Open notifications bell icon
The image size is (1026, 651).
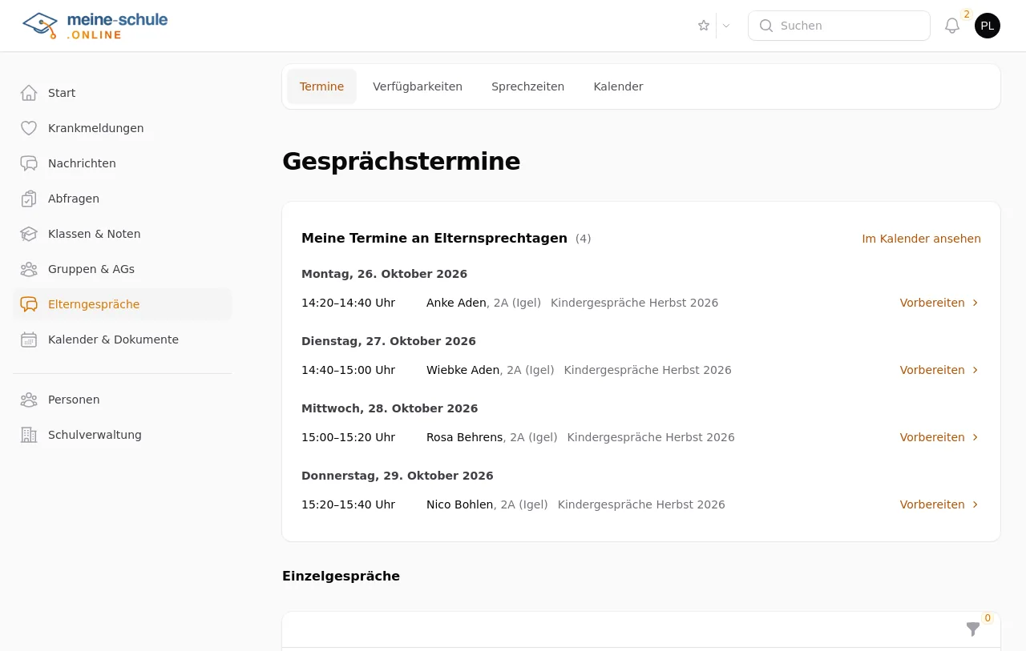[x=952, y=26]
